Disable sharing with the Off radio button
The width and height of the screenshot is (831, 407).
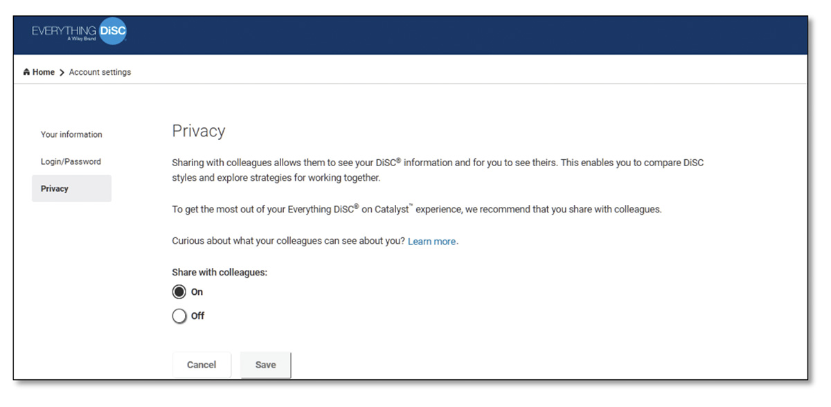pos(179,316)
